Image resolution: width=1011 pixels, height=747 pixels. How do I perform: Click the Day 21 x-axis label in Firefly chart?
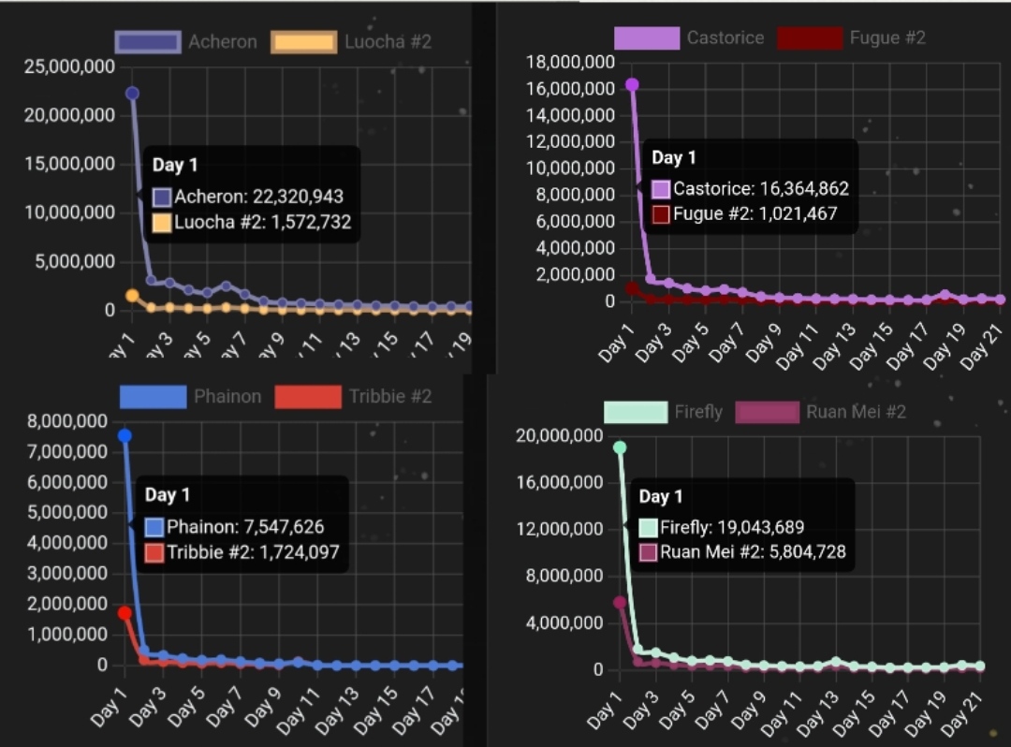click(x=961, y=714)
